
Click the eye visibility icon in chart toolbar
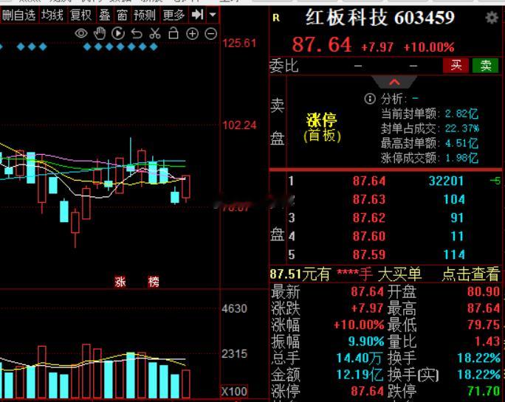80,33
